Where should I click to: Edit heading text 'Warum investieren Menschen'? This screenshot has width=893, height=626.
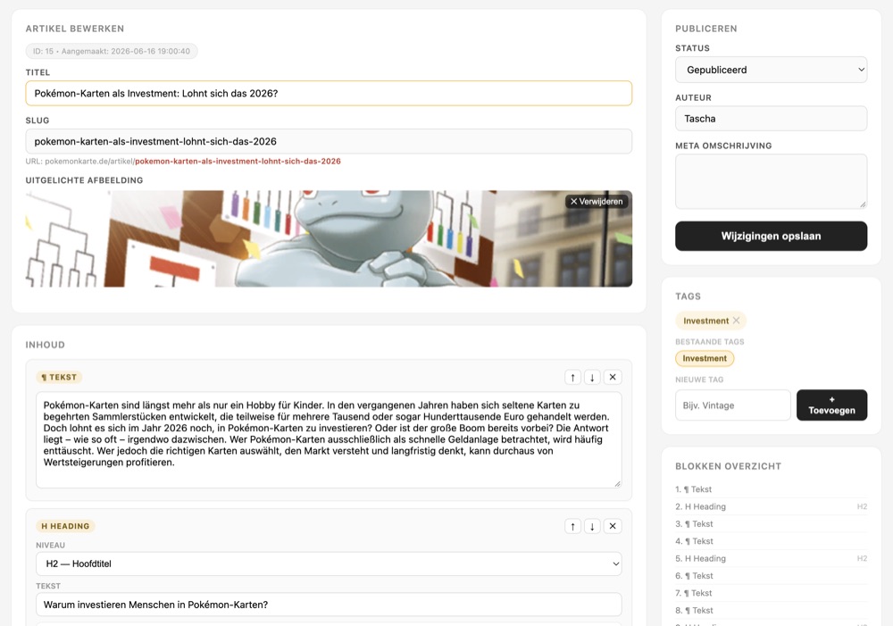pos(329,605)
